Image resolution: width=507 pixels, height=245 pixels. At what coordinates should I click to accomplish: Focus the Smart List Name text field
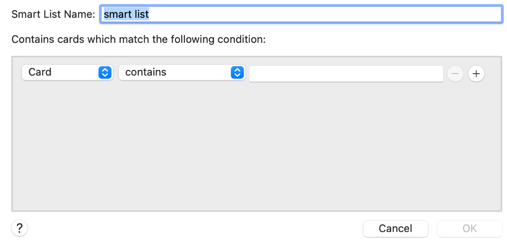coord(300,14)
